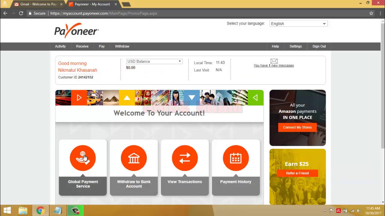
Task: Reload the page with the refresh icon
Action: 21,13
